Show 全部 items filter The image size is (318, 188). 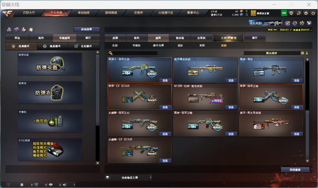tap(115, 45)
